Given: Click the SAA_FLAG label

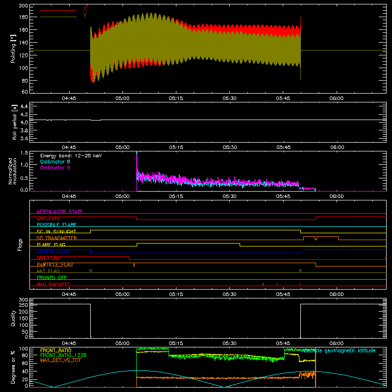Looking at the screenshot, I should (48, 258).
